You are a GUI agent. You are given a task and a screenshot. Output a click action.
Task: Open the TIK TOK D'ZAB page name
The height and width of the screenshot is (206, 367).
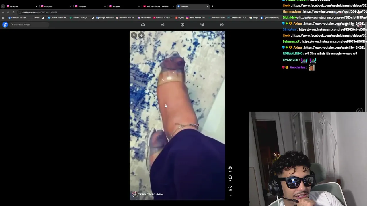tap(145, 194)
